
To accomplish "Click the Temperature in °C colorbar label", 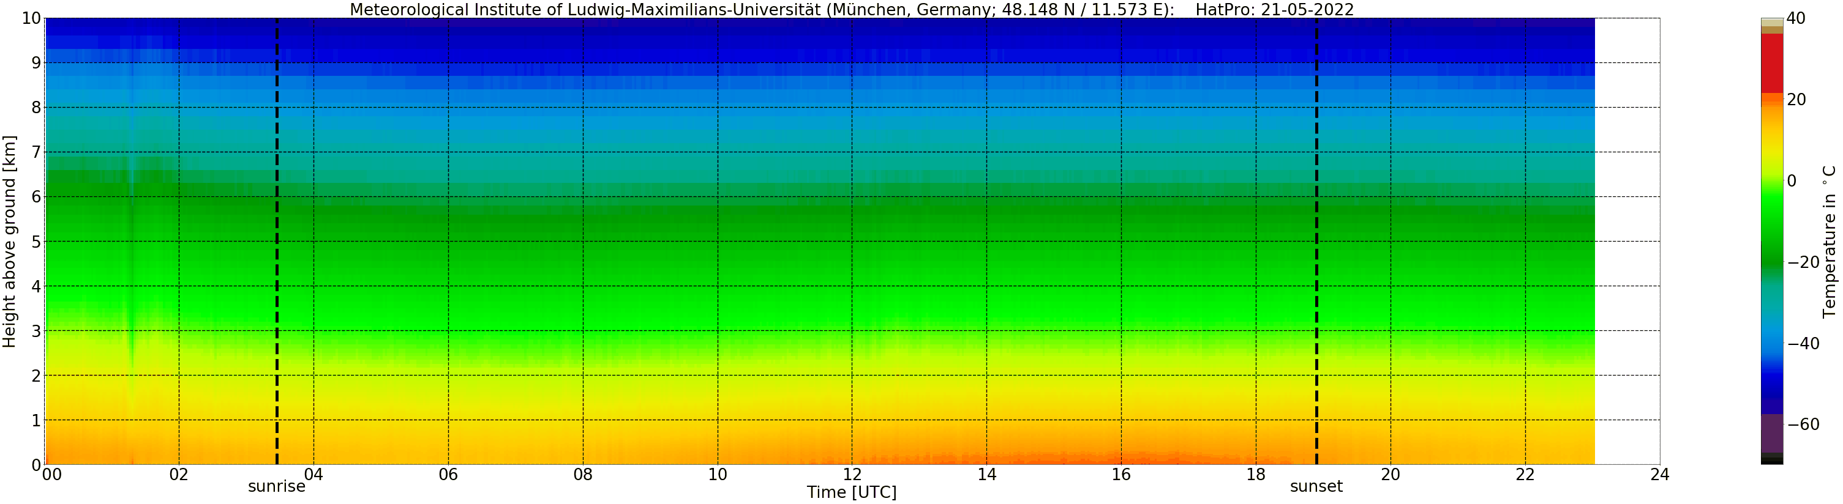I will coord(1829,242).
